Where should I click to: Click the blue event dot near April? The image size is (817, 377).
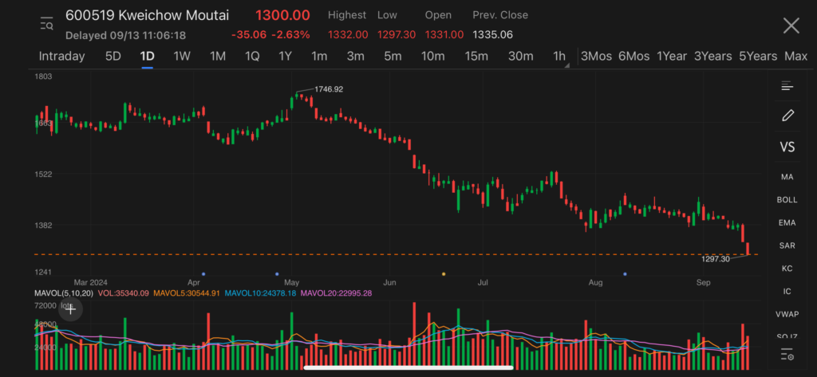point(203,274)
